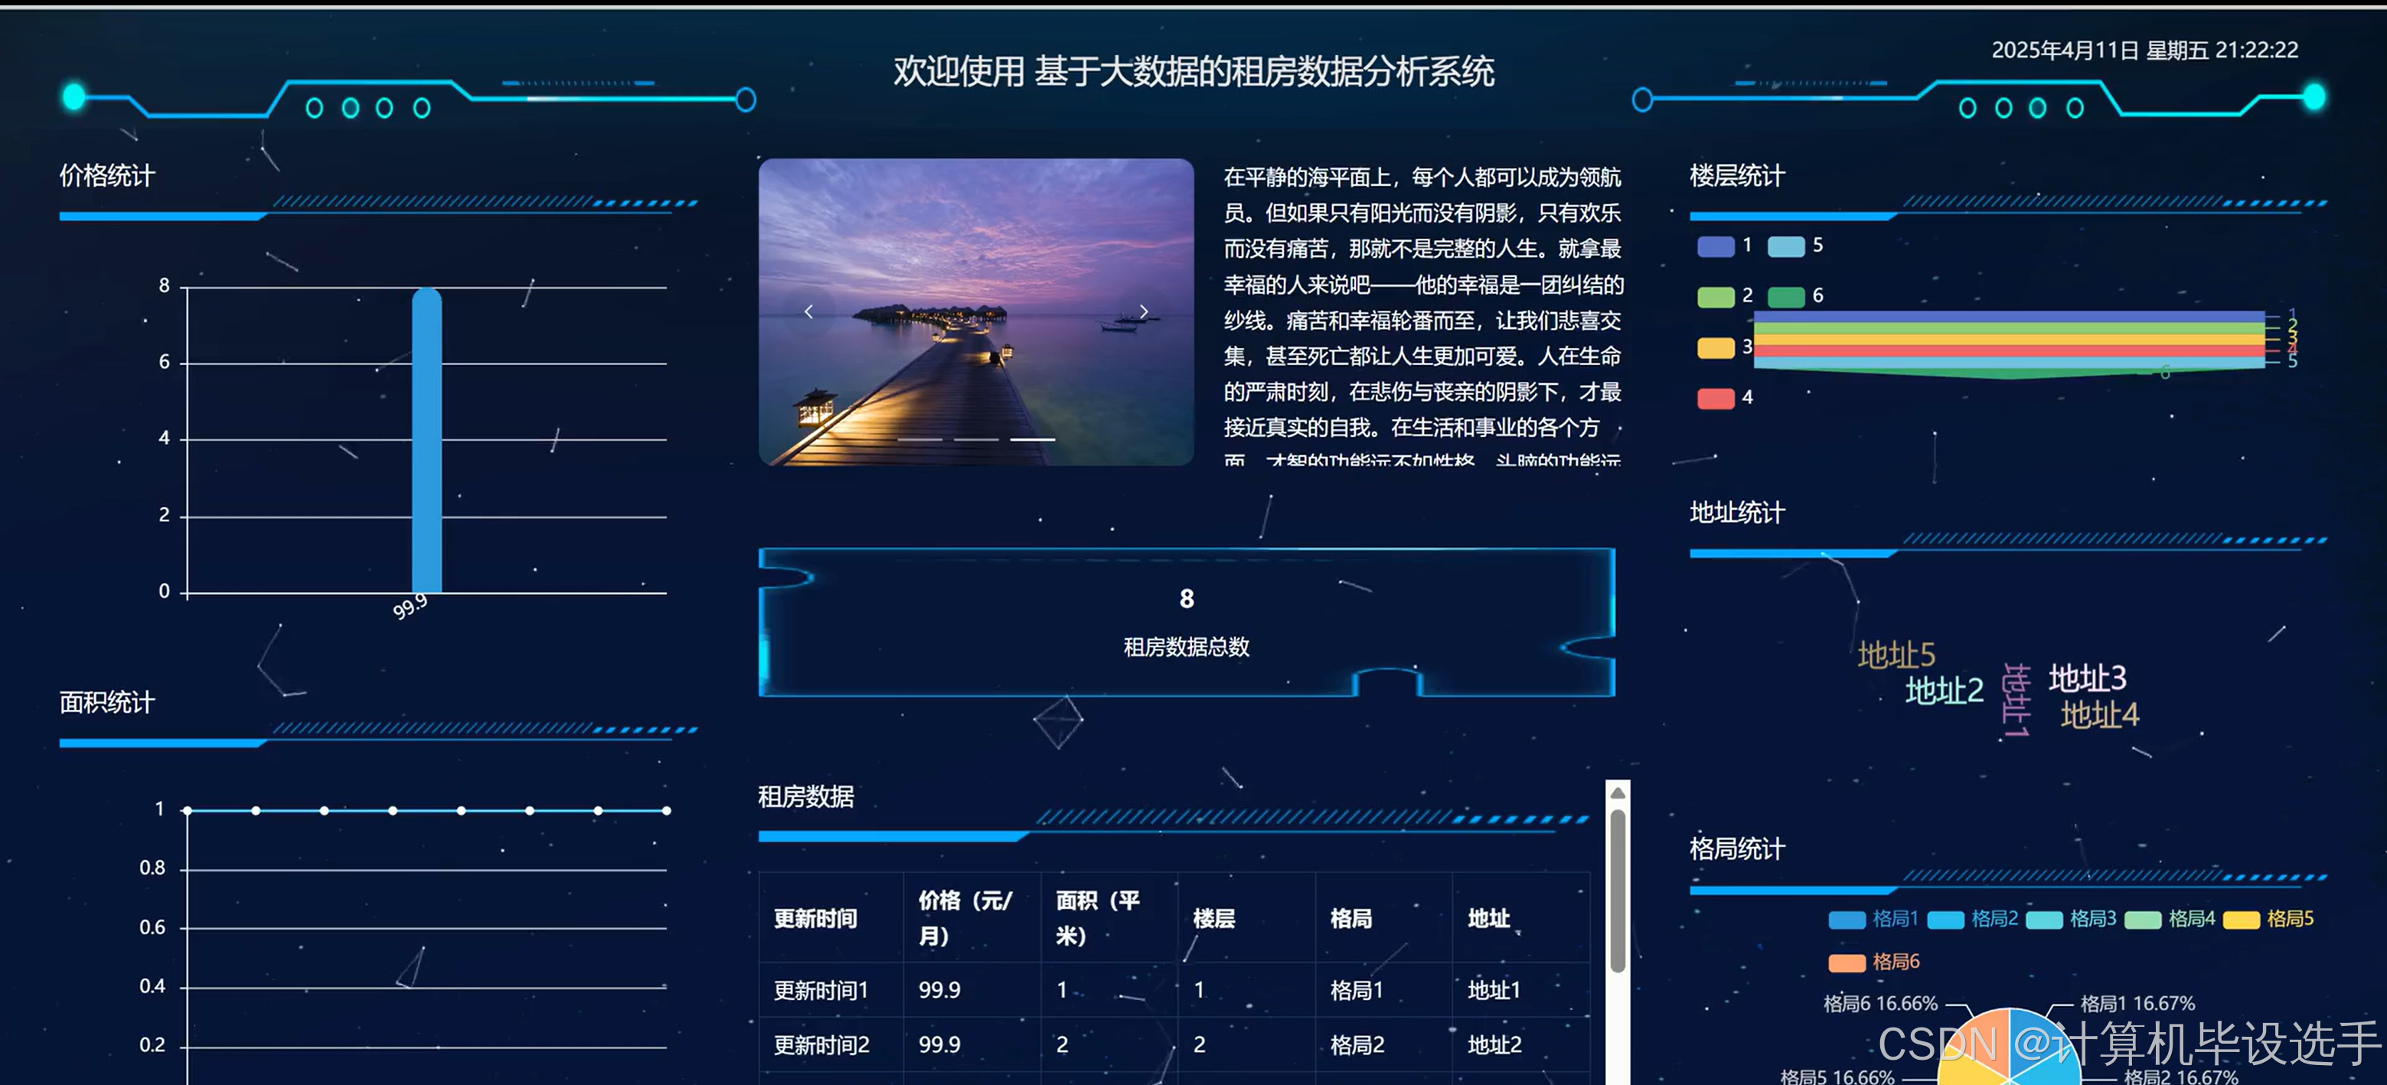Toggle 格局1 legend in layout chart
The width and height of the screenshot is (2387, 1085).
(1873, 919)
